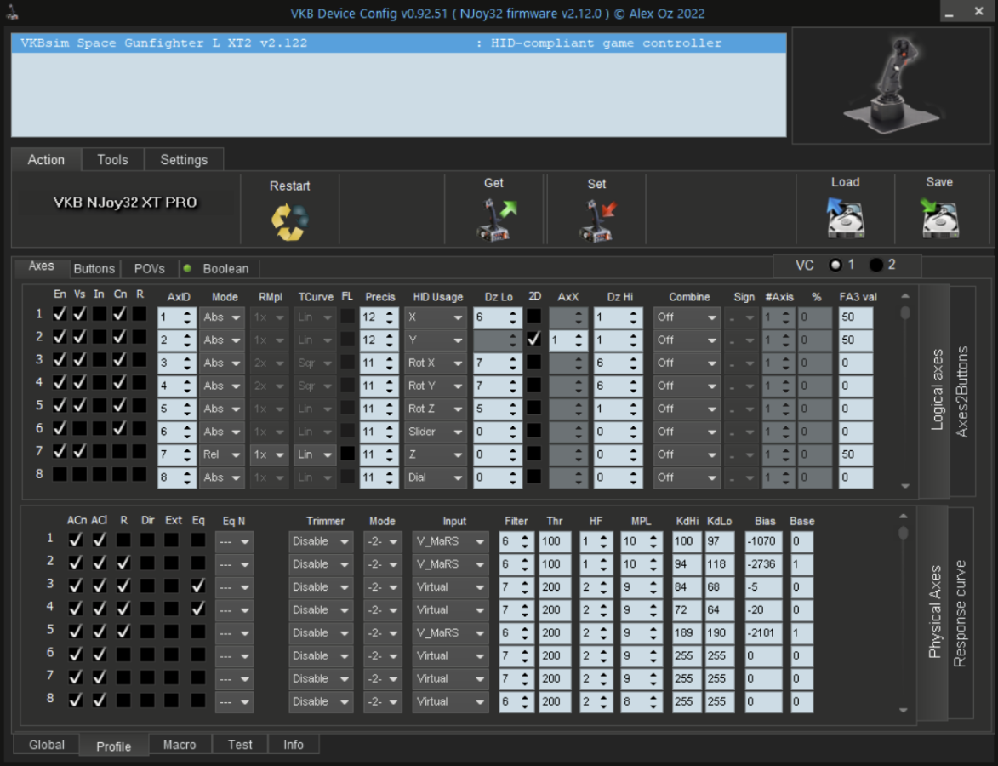This screenshot has height=766, width=998.
Task: Switch to the Buttons tab
Action: (x=94, y=269)
